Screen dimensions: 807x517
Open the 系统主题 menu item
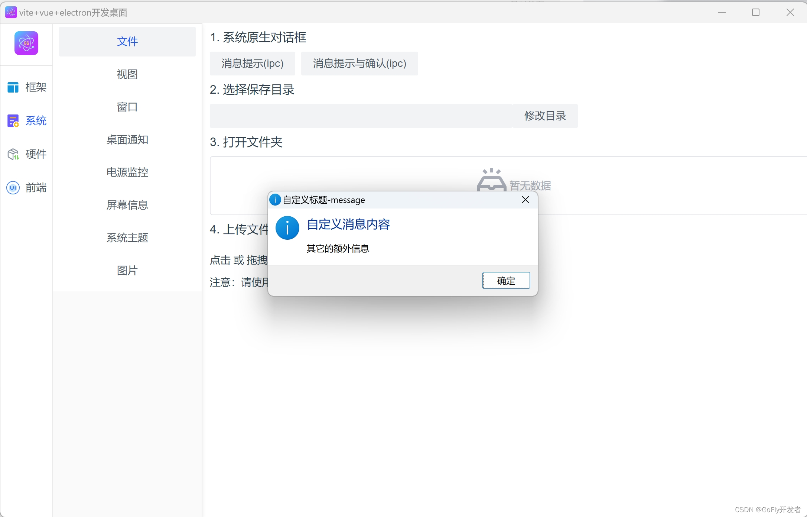tap(127, 238)
